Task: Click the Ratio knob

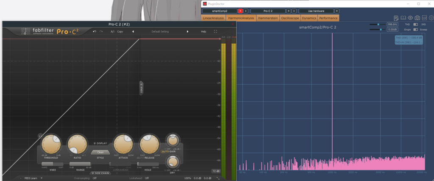Action: (x=77, y=144)
